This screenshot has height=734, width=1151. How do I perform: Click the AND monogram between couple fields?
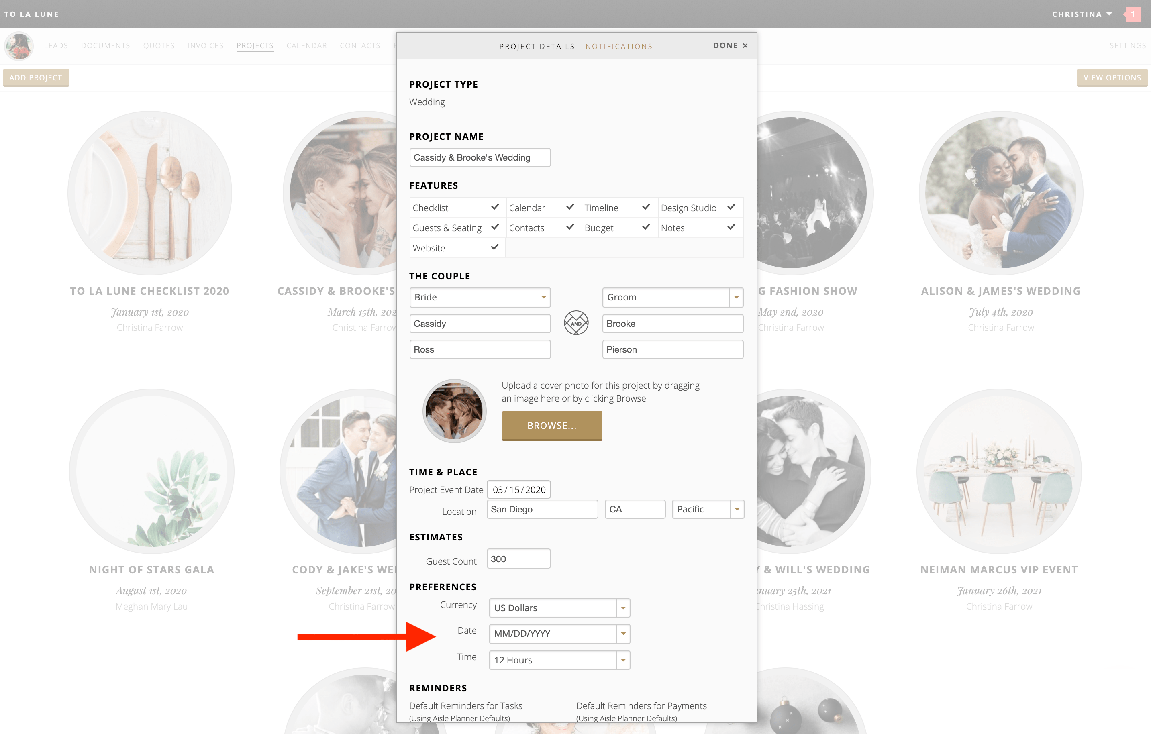[576, 323]
